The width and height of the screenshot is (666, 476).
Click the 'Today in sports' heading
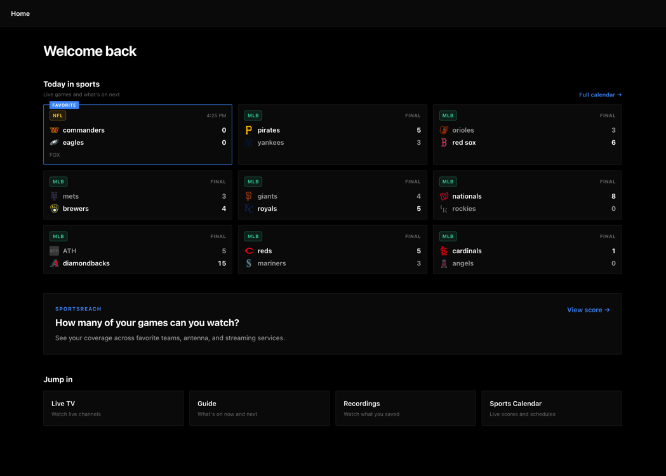coord(71,84)
